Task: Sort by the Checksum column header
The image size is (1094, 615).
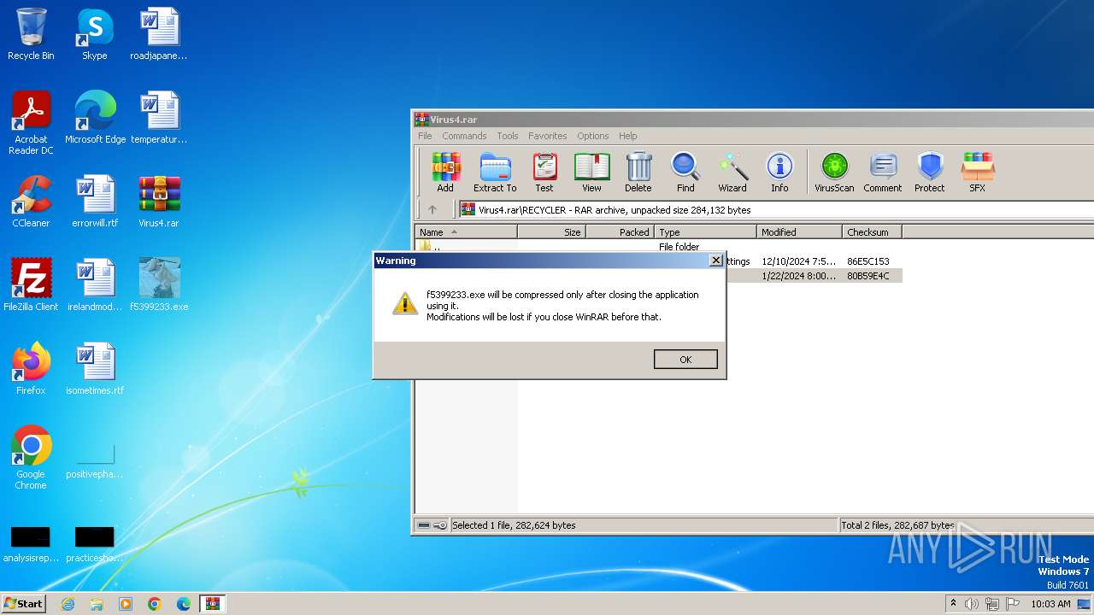Action: (x=872, y=231)
